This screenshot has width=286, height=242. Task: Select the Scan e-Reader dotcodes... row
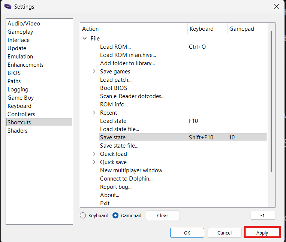[x=183, y=96]
